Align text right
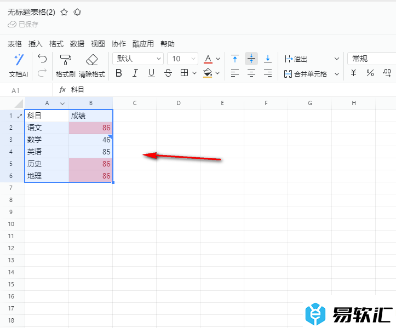Image resolution: width=396 pixels, height=328 pixels. click(x=268, y=73)
